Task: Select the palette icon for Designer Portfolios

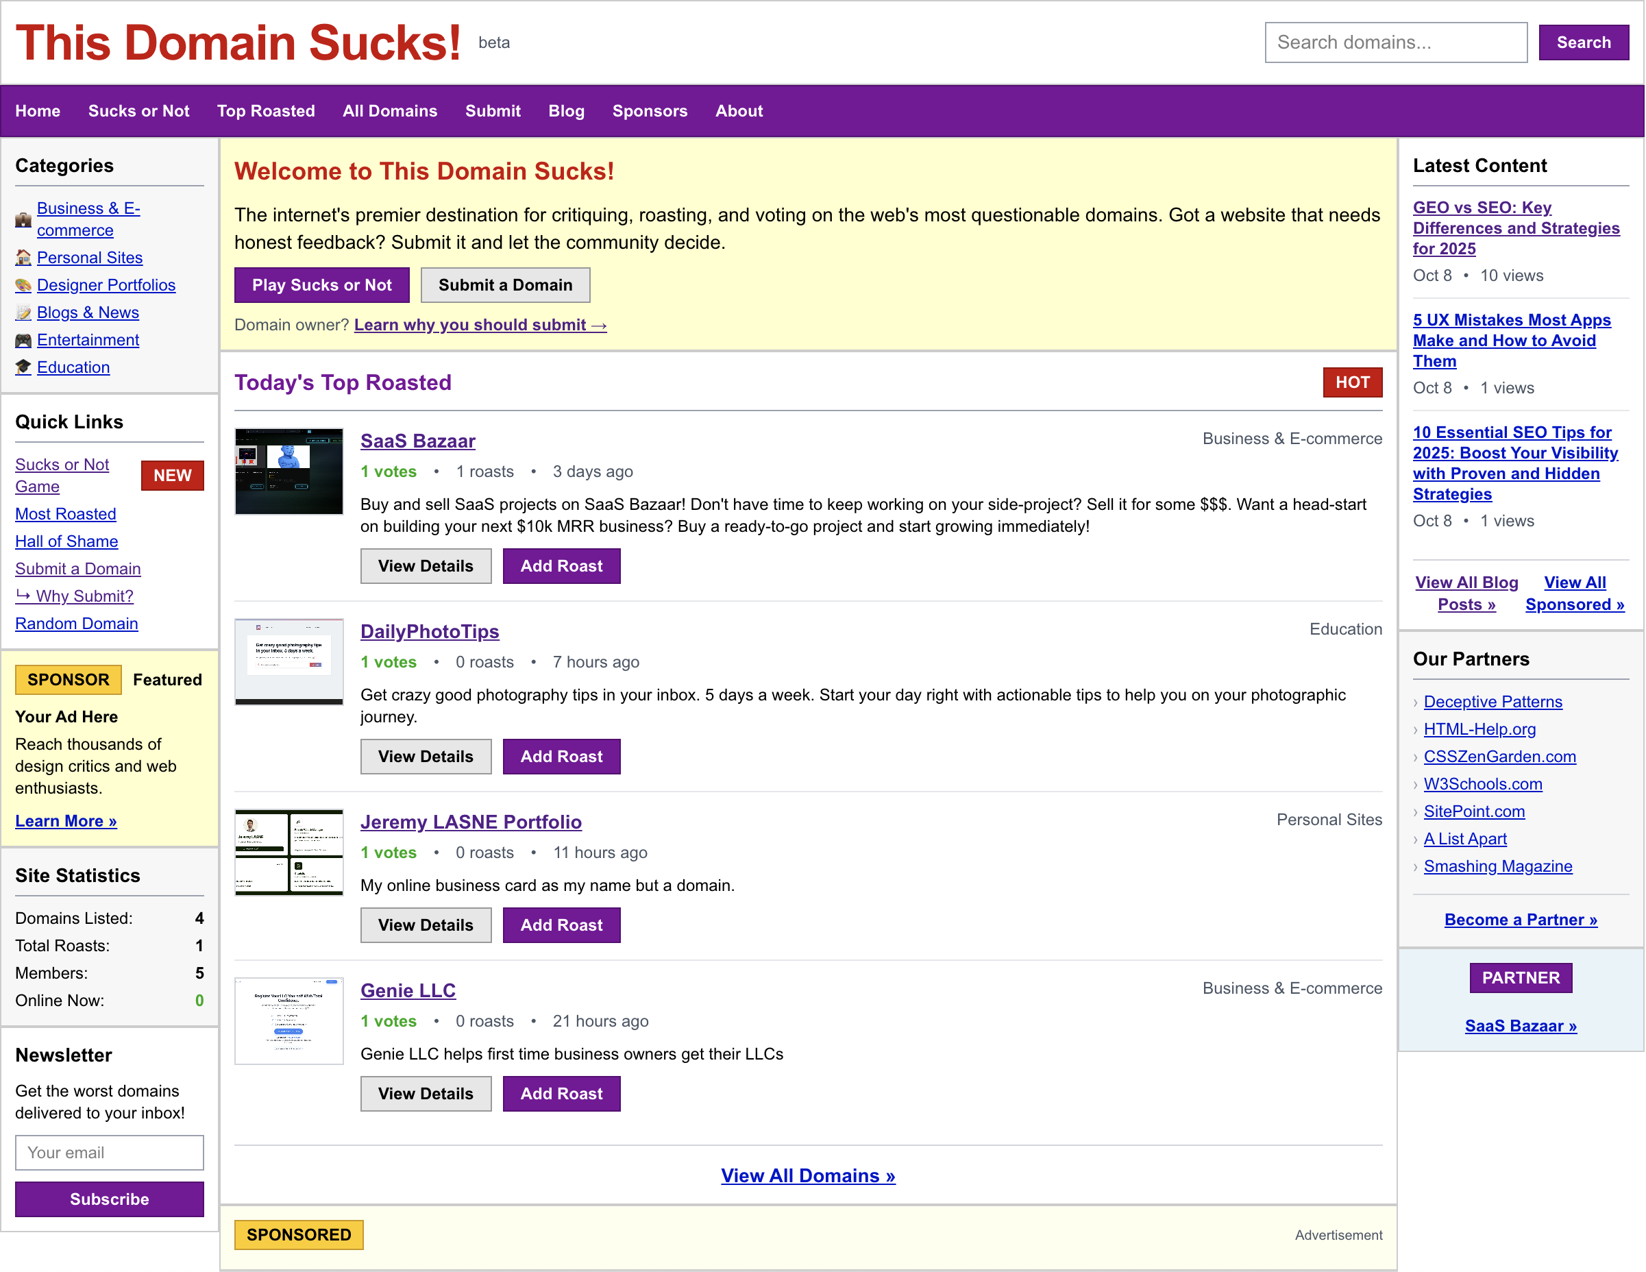Action: pos(25,286)
